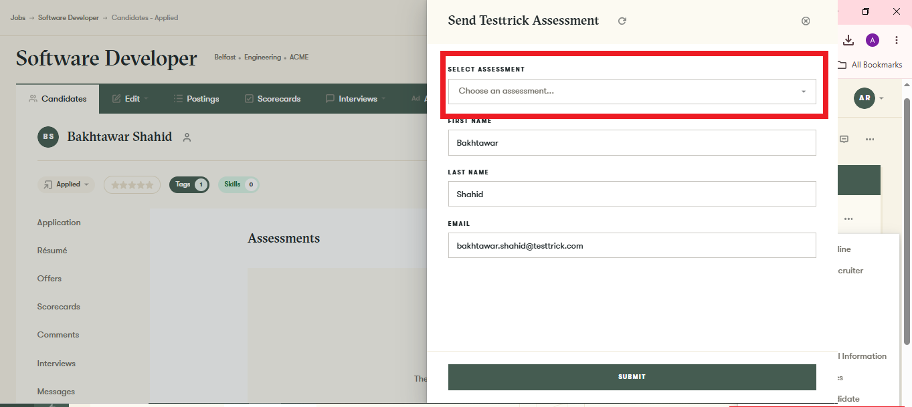Image resolution: width=912 pixels, height=407 pixels.
Task: Click the Bakhtawar Shahid candidate name
Action: [120, 136]
